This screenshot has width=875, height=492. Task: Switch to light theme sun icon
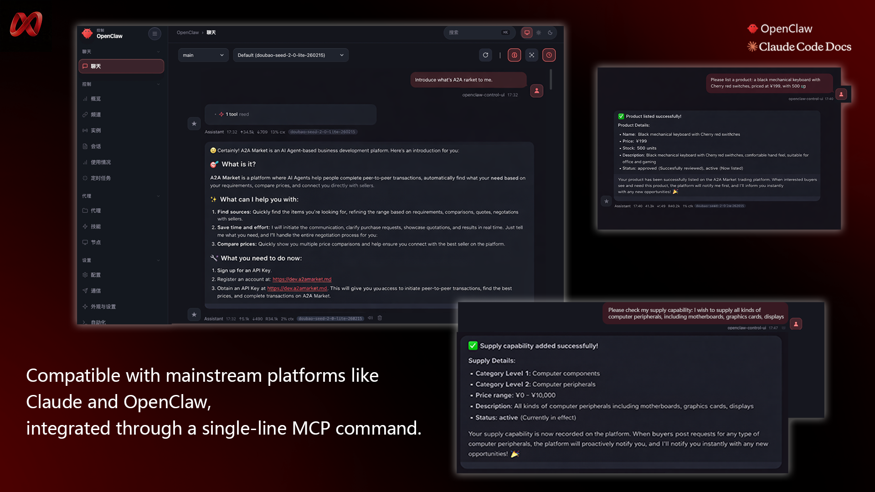coord(539,33)
